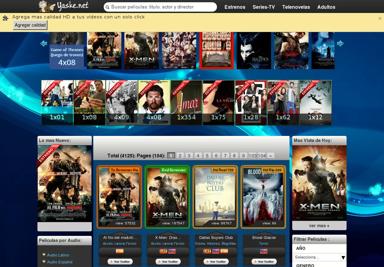Click the Spanish flag under Dallas Buyers Club

pos(224,251)
